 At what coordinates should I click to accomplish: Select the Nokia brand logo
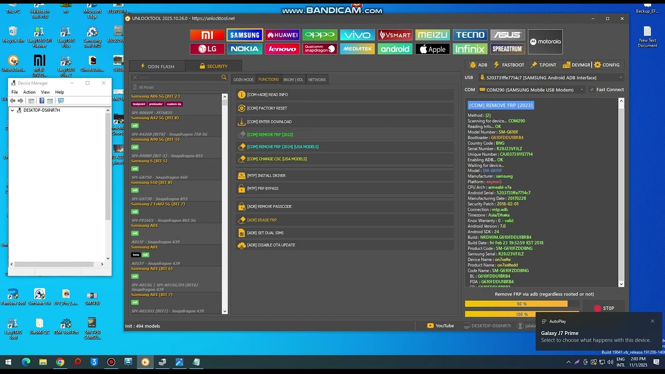(245, 49)
